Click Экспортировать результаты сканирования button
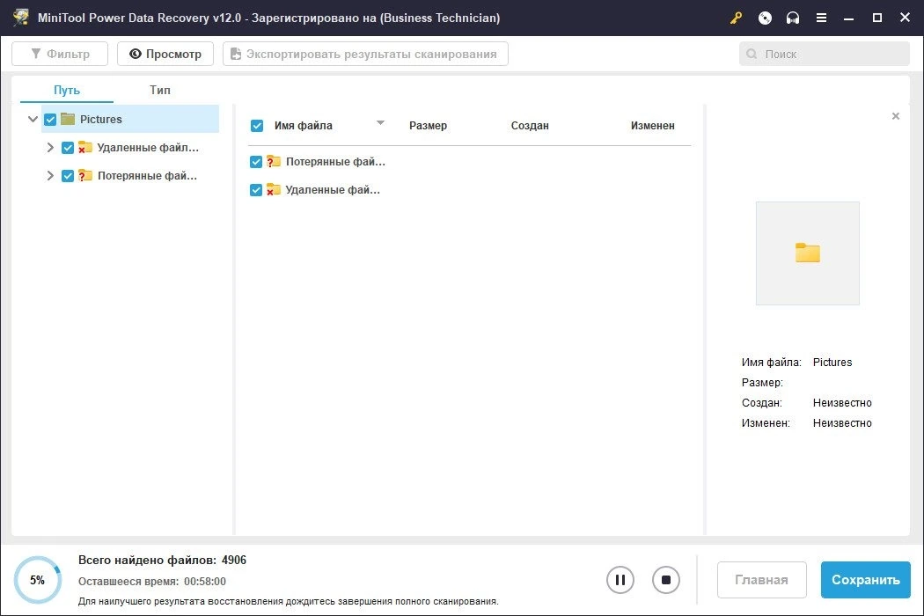Screen dimensions: 924x616 365,54
